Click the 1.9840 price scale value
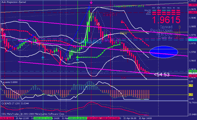Screen dimensions: 197x120 (193, 18)
